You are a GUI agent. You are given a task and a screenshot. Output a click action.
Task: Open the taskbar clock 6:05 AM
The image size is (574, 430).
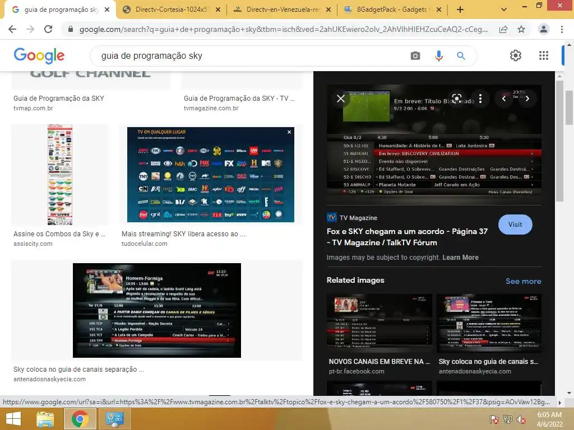pos(549,419)
